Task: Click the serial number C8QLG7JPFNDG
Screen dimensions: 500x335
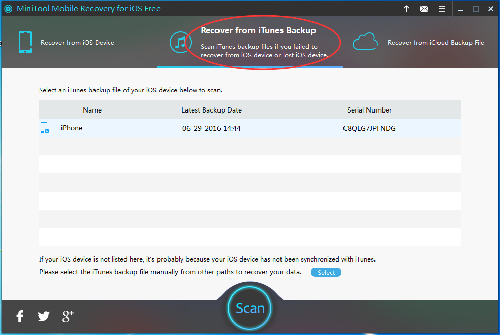Action: (x=369, y=128)
